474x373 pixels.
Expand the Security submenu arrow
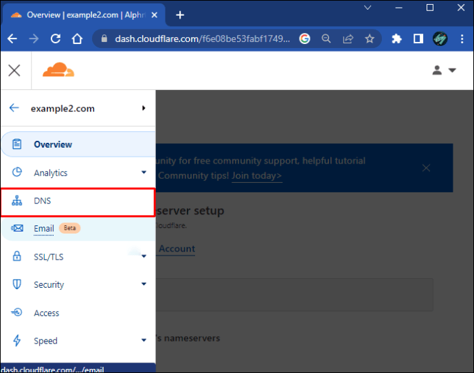(144, 284)
